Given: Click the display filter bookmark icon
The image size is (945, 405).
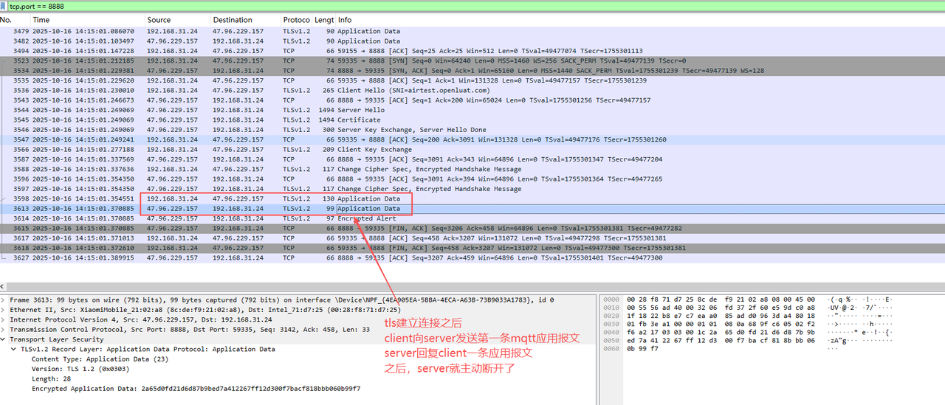Looking at the screenshot, I should click(x=4, y=6).
